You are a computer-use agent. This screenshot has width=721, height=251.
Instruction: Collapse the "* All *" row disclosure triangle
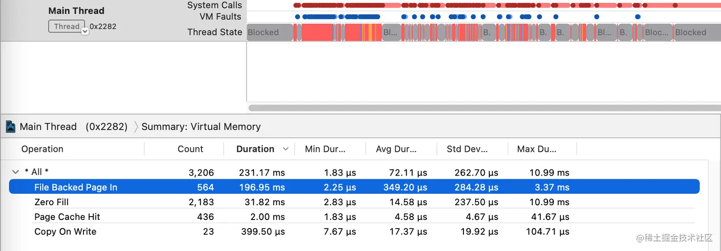tap(15, 172)
